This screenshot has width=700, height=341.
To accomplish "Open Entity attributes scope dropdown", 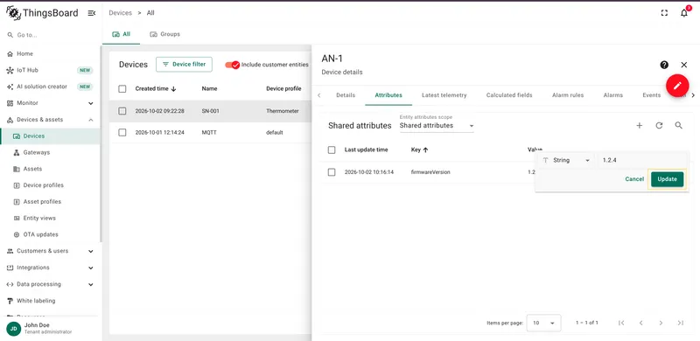I will pyautogui.click(x=437, y=125).
